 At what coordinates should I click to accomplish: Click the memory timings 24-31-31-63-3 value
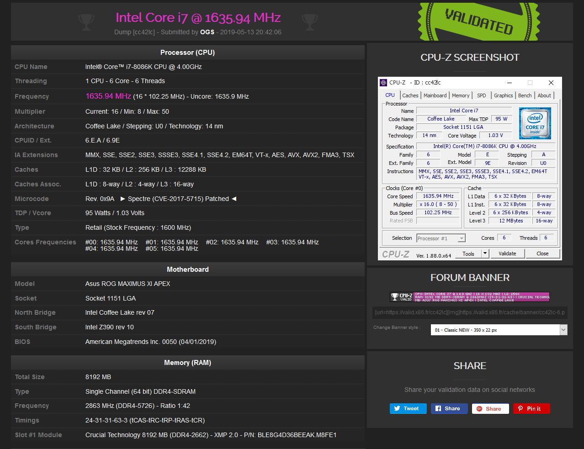click(145, 420)
